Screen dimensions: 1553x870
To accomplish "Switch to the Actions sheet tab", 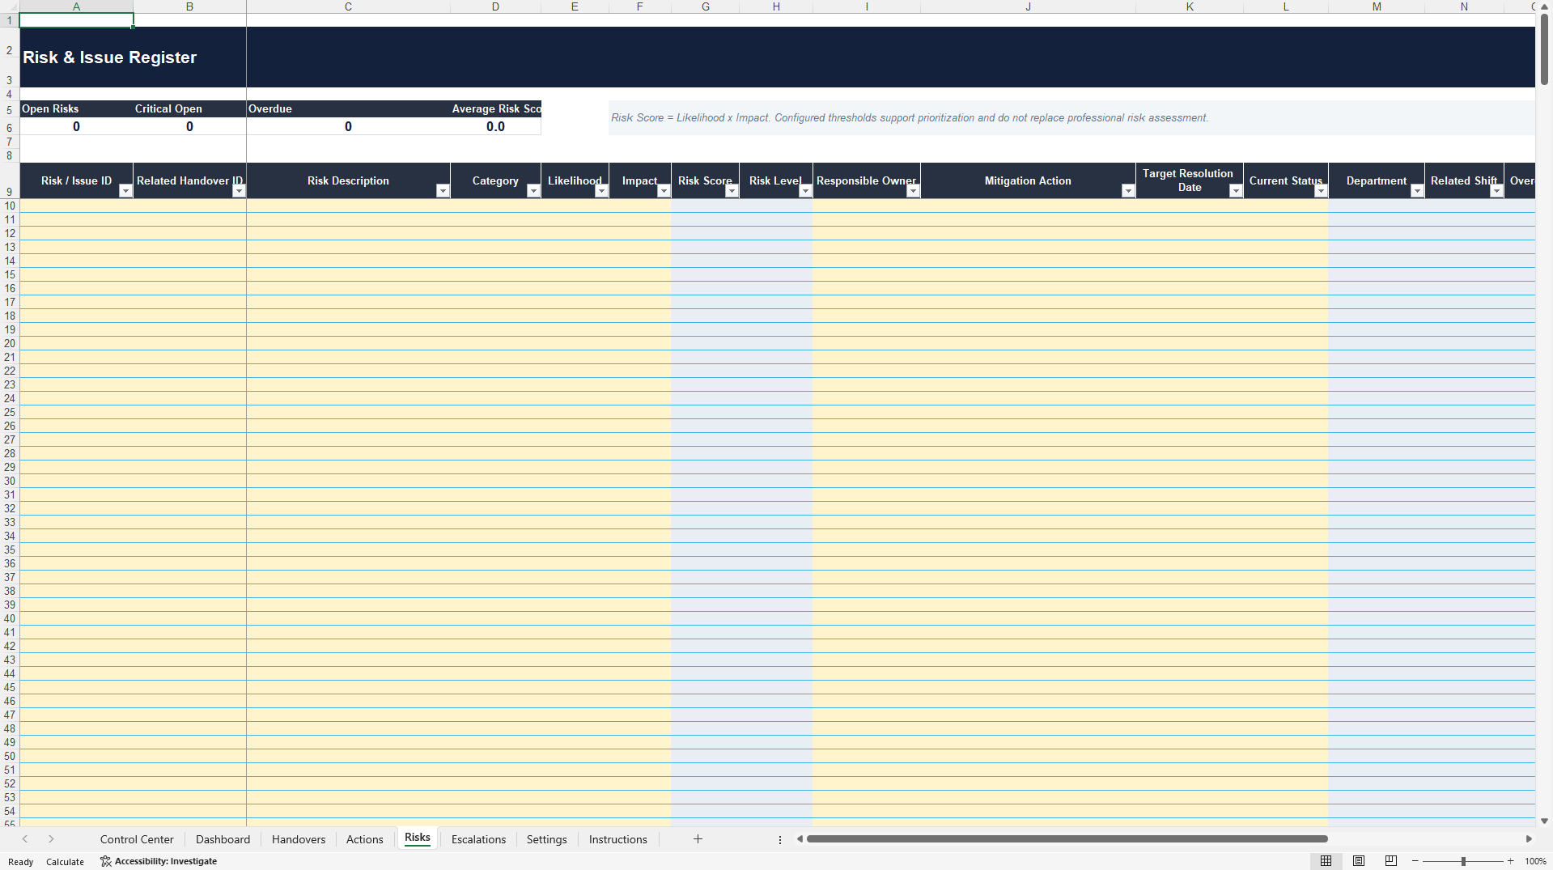I will coord(365,839).
